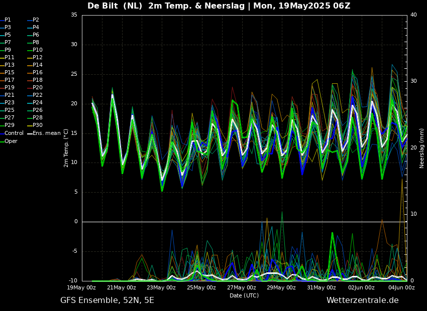Image resolution: width=427 pixels, height=311 pixels.
Task: Select the 19May 00z date tick label
Action: [81, 288]
